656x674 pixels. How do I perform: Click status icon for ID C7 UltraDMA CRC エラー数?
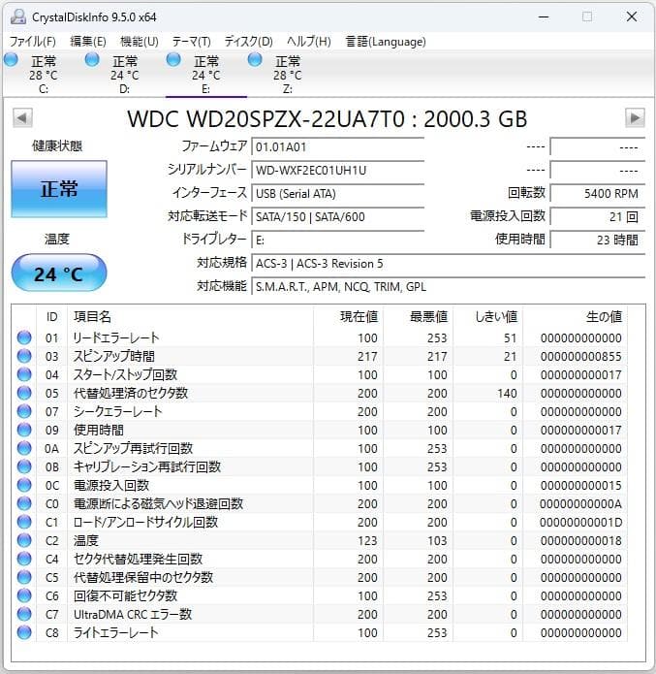[x=24, y=614]
